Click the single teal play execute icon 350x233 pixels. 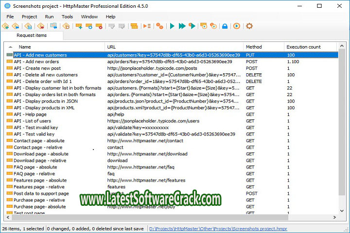coord(172,26)
